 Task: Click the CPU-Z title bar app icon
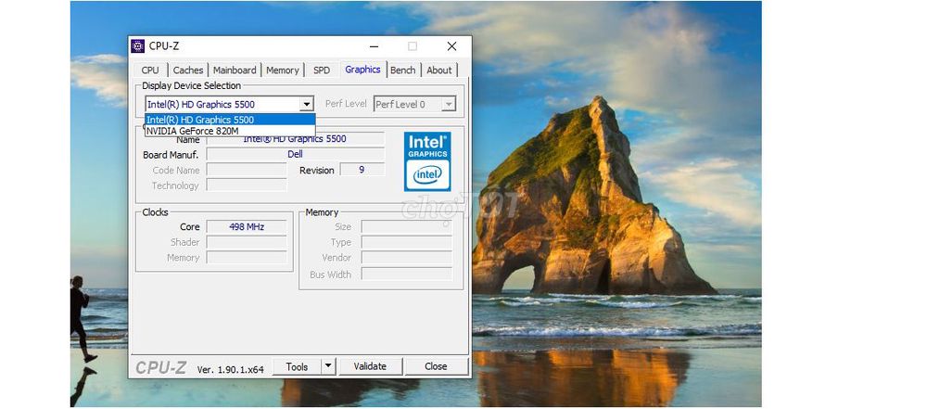[138, 46]
